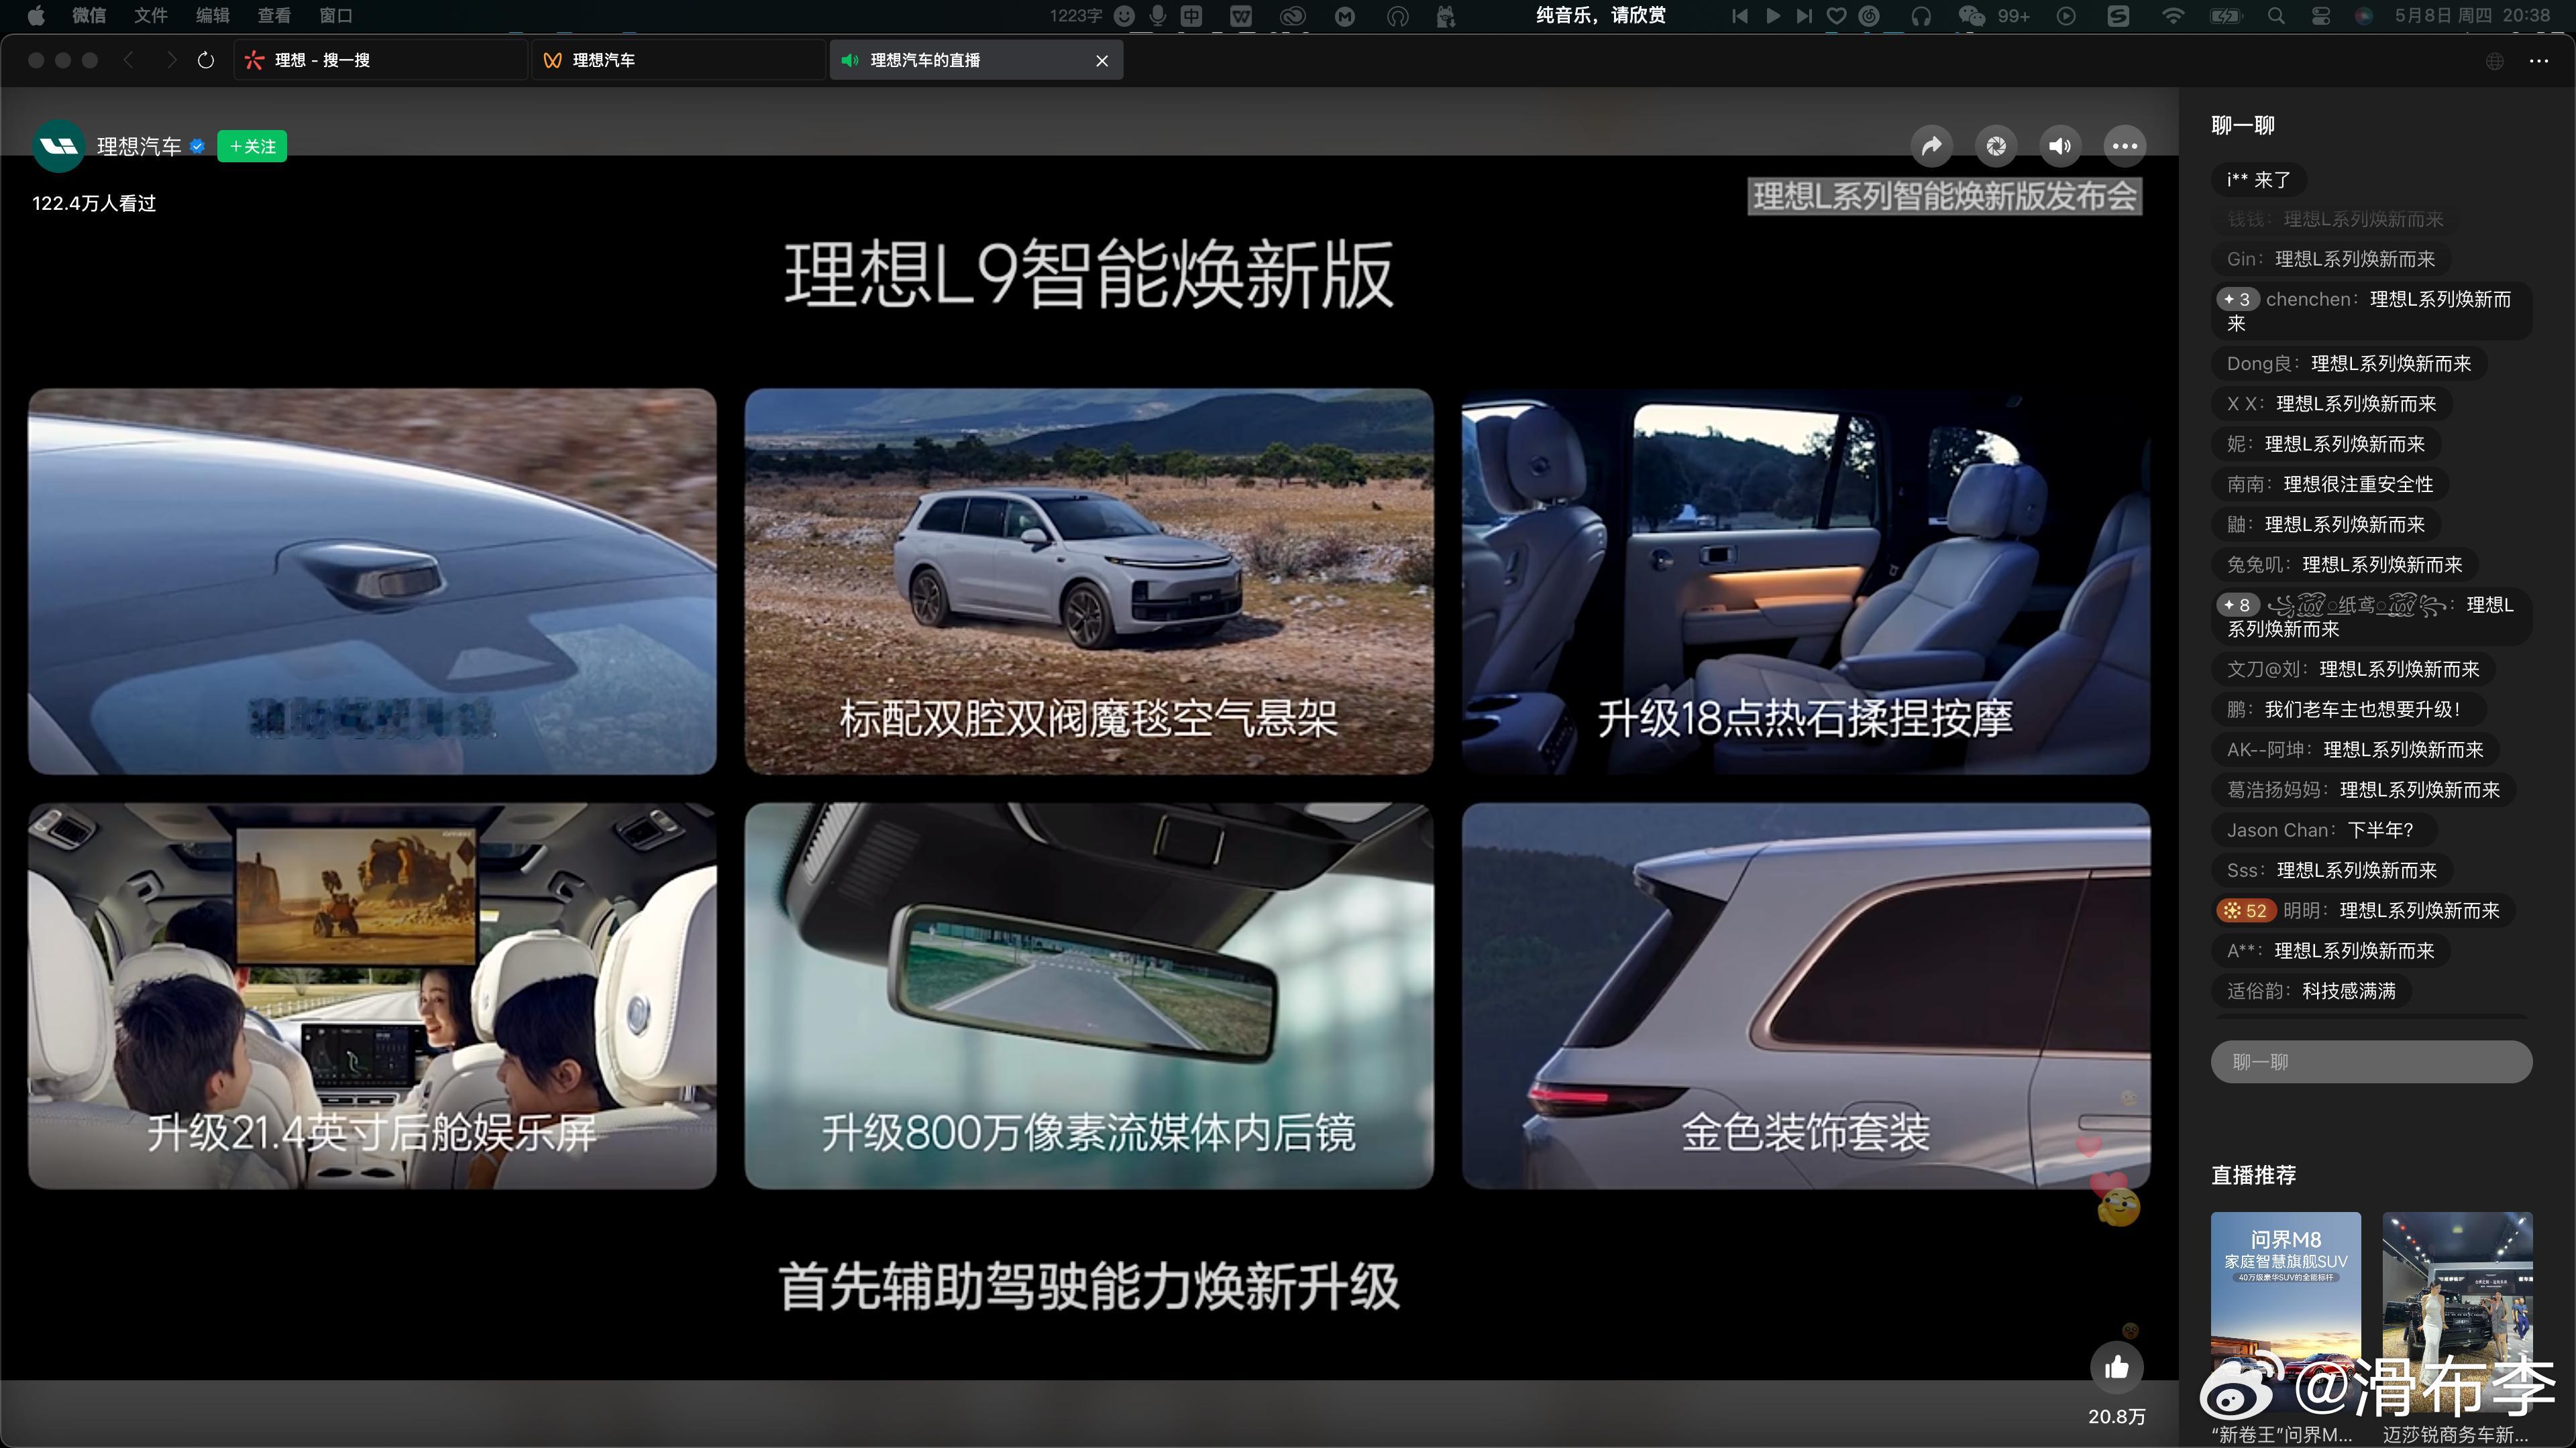Open Creative Cloud icon in menu bar
Screen dimensions: 2576x1448
point(1293,15)
